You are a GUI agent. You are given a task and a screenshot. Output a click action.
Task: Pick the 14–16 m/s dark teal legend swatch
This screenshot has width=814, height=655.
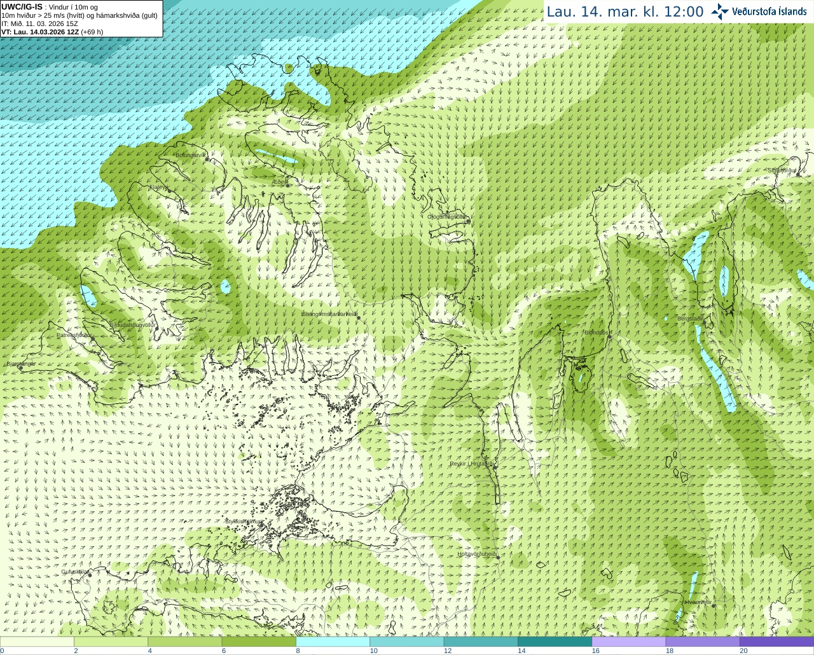(x=555, y=642)
